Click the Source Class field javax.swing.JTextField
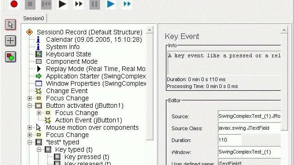This screenshot has height=165, width=294. click(249, 128)
